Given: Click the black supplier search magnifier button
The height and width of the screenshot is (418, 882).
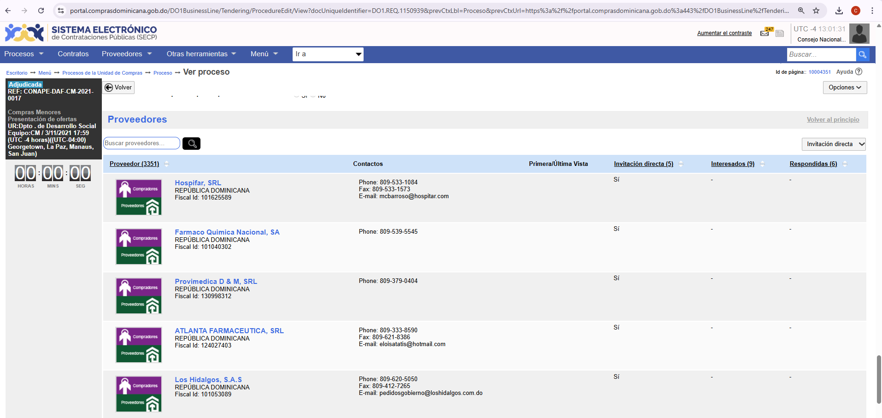Looking at the screenshot, I should click(x=191, y=143).
